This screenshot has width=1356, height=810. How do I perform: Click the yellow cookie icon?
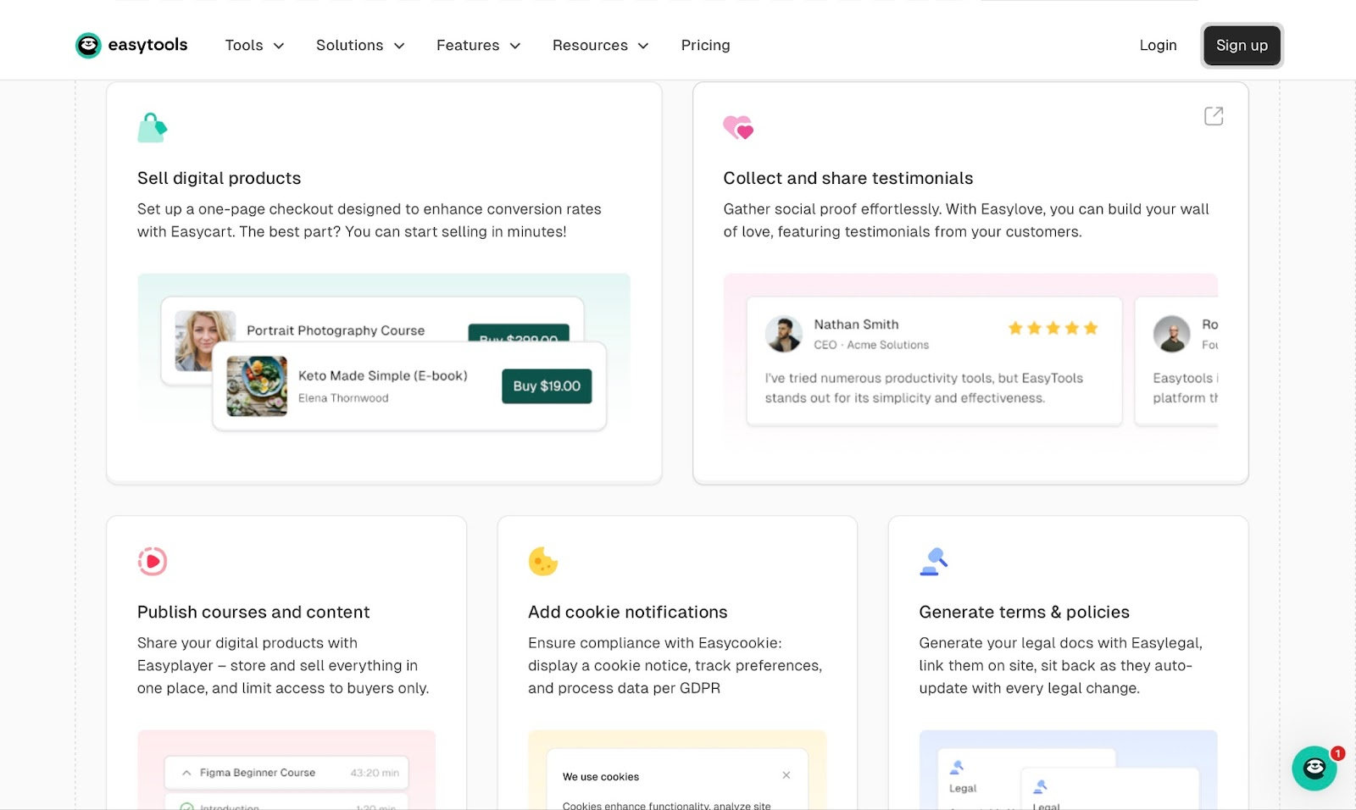pos(543,561)
